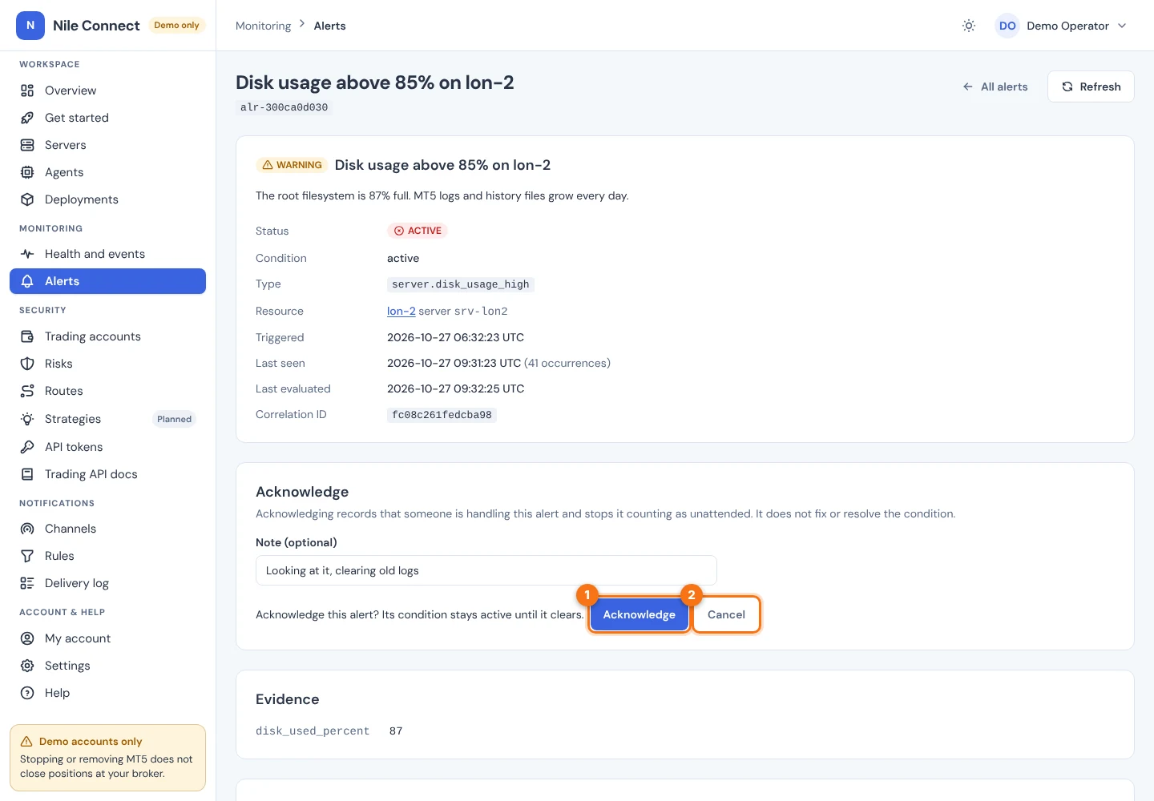Go back via All alerts link
This screenshot has height=801, width=1154.
(x=995, y=87)
